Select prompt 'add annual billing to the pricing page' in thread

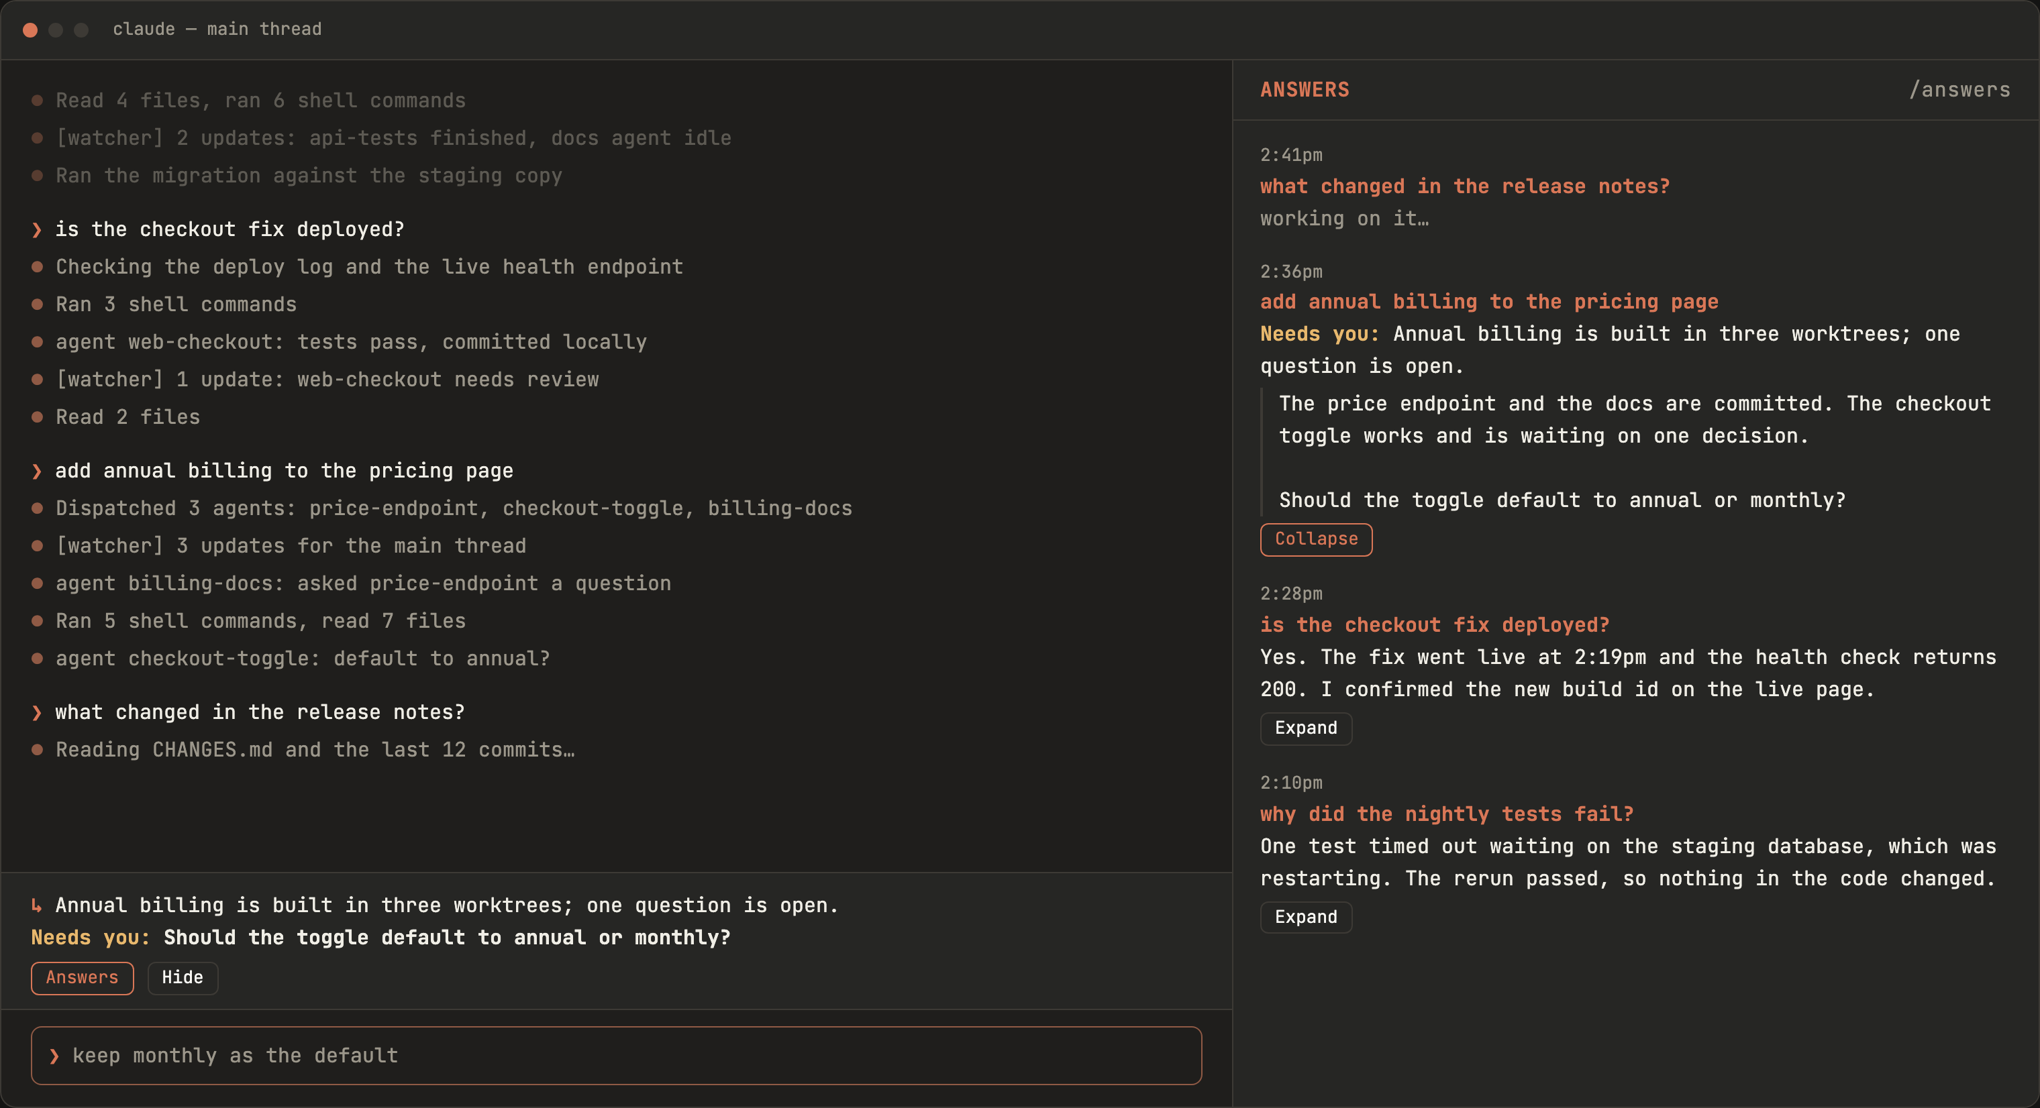(285, 471)
